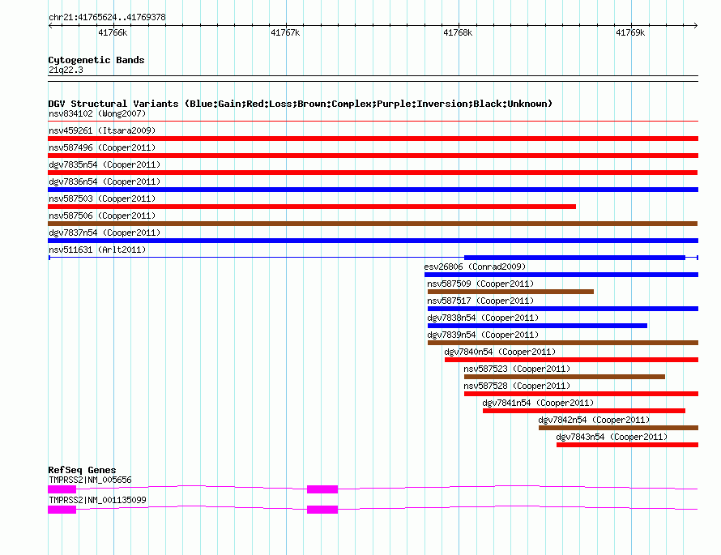Image resolution: width=721 pixels, height=555 pixels.
Task: Click the Cytogenetic Bands track title
Action: point(96,60)
